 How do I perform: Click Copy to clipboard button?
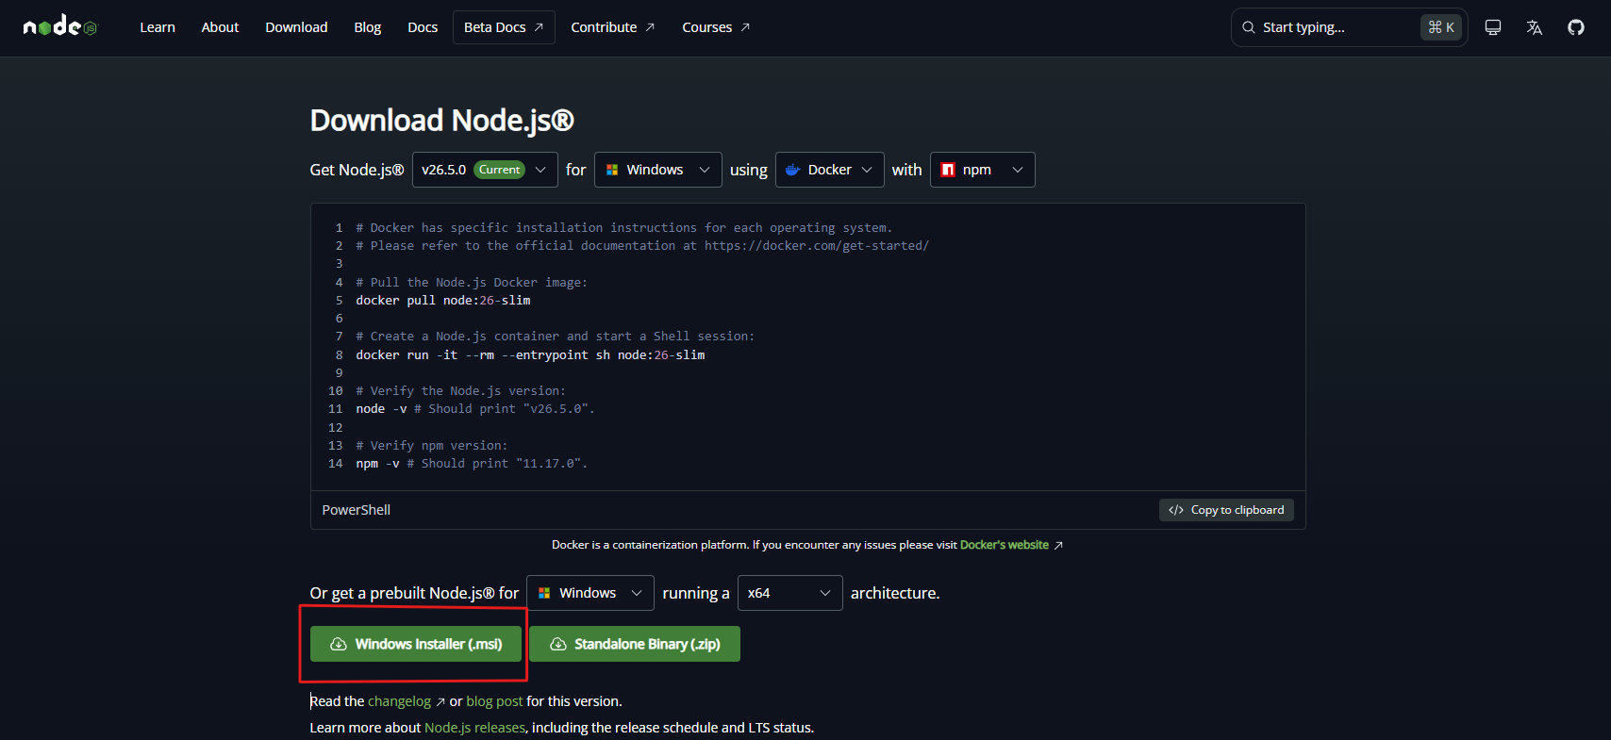(1226, 510)
